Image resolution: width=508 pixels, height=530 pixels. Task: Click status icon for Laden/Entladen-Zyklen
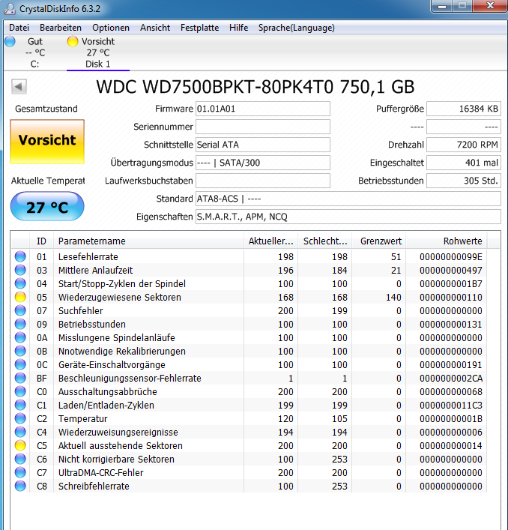(x=20, y=405)
